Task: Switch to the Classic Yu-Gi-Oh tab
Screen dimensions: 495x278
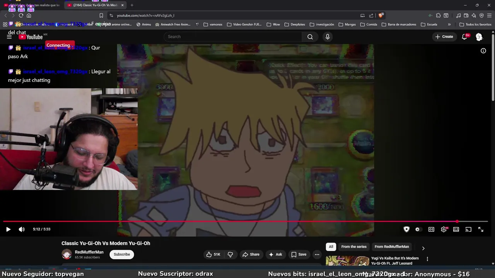Action: (x=95, y=5)
